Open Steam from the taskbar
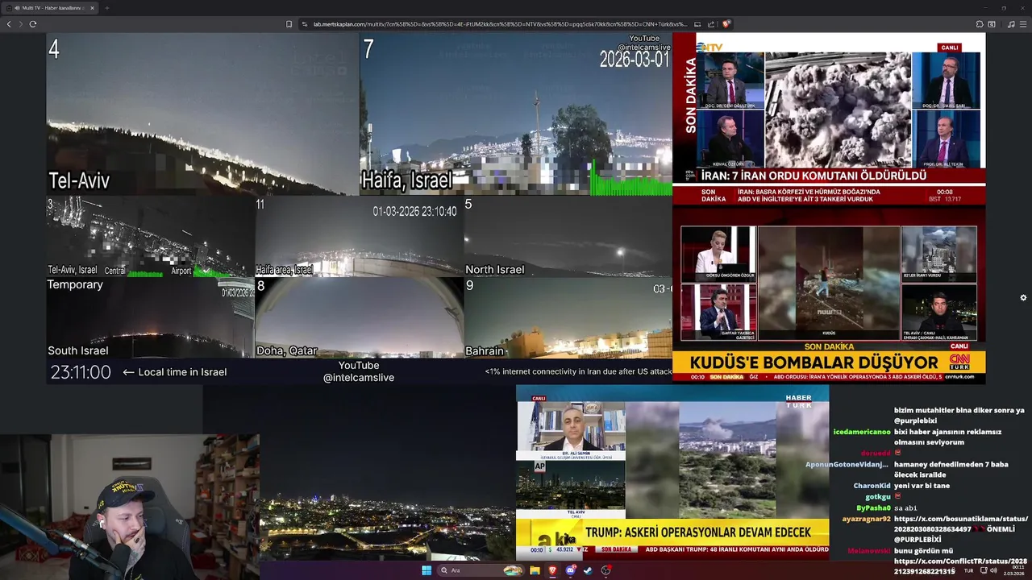 pos(588,570)
